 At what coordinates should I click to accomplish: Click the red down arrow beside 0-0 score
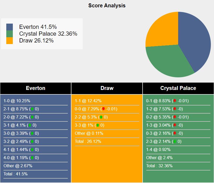[x=103, y=109]
